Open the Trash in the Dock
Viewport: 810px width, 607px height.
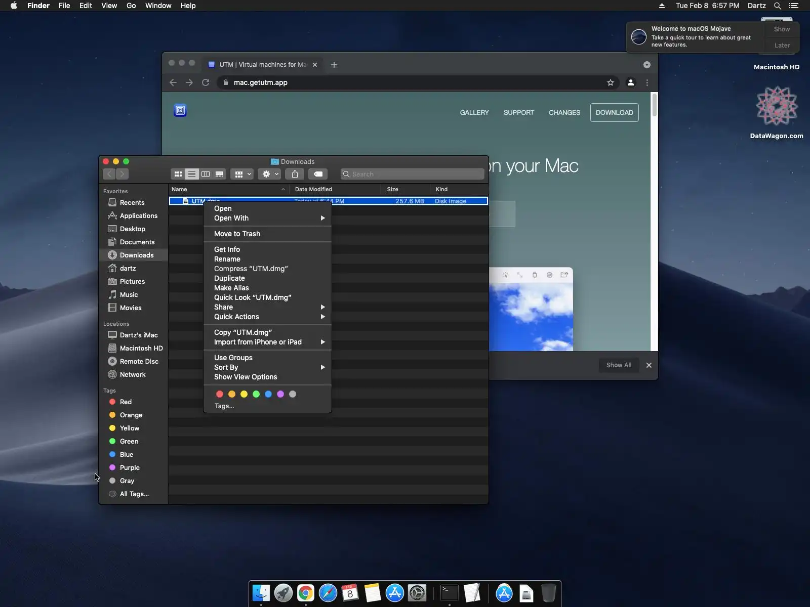click(548, 593)
